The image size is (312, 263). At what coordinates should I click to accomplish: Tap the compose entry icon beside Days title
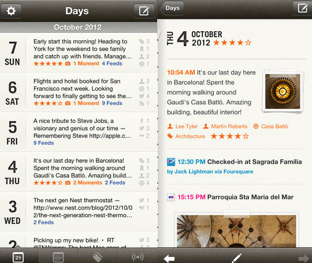coord(144,11)
